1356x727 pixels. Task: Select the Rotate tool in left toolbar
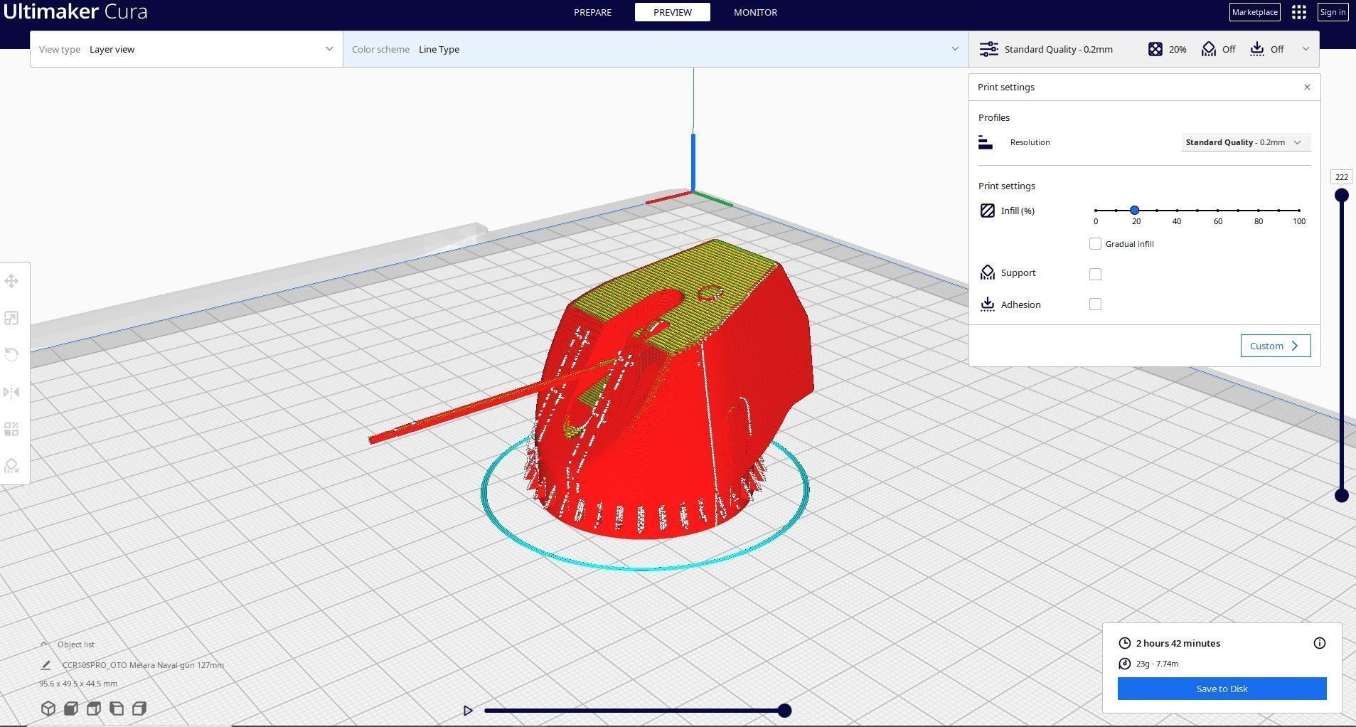coord(11,355)
